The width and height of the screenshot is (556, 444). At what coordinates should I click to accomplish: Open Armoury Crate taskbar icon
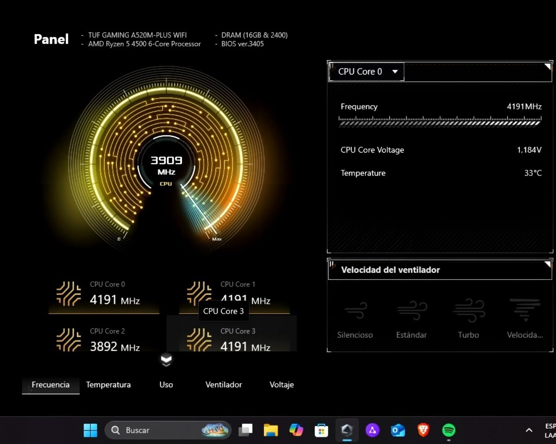(347, 430)
